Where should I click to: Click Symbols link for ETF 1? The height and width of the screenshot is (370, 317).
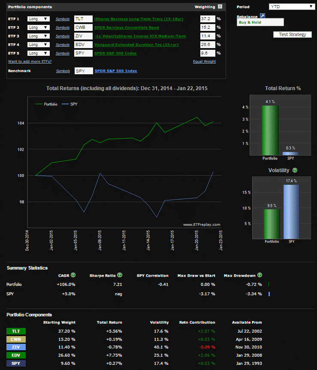pos(63,19)
